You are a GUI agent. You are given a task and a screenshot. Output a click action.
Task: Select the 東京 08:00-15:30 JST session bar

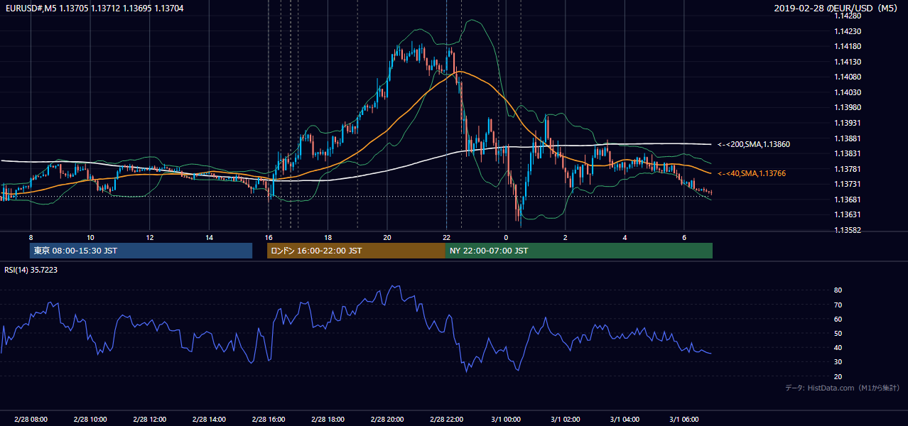(x=141, y=251)
